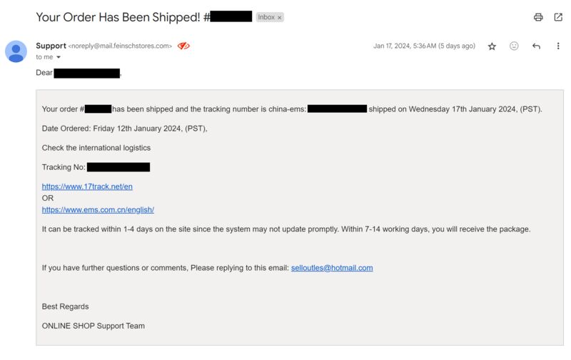The height and width of the screenshot is (360, 571).
Task: Open email in new window
Action: coord(558,17)
